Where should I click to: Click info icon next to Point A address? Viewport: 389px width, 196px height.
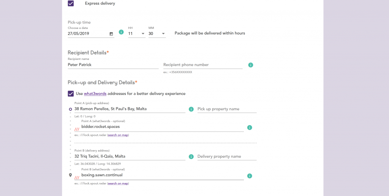[x=191, y=109]
